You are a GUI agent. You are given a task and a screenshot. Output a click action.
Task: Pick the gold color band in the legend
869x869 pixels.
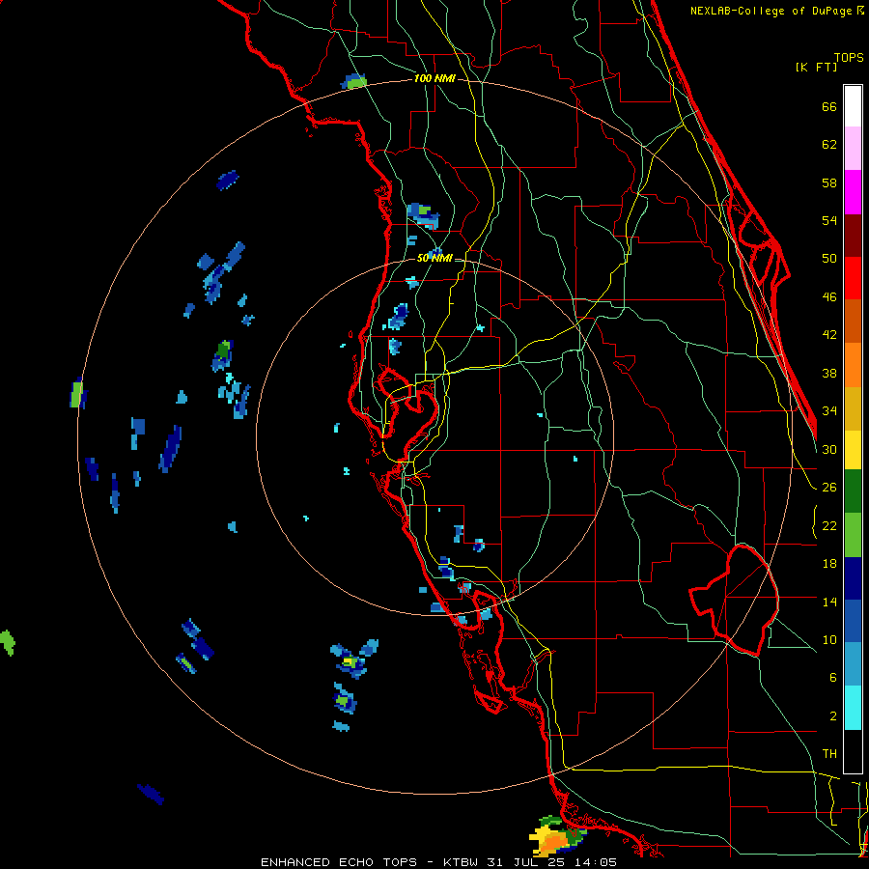click(x=853, y=409)
